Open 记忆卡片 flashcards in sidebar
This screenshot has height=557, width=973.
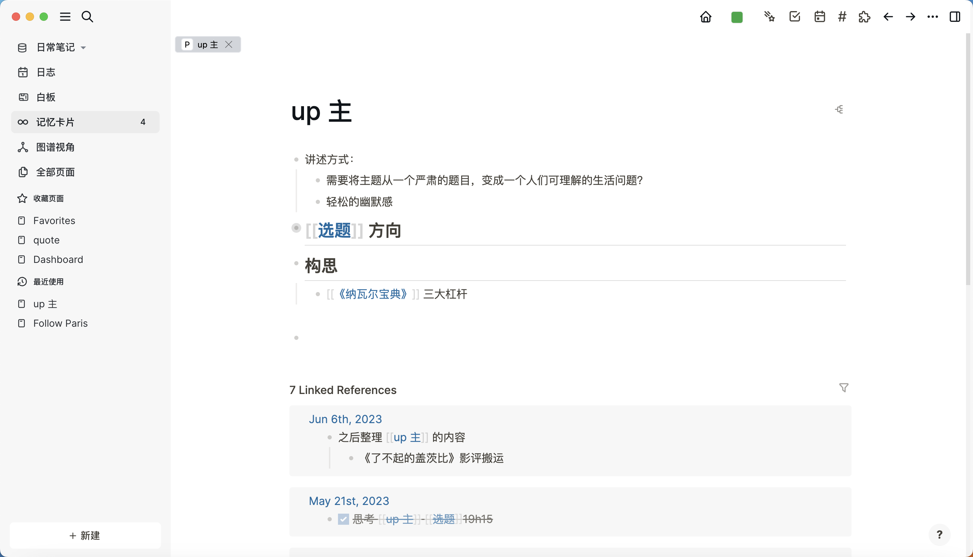click(85, 122)
